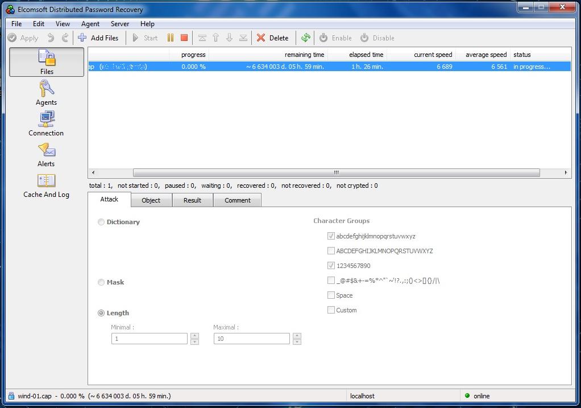Sort by the elapsed time column header
Image resolution: width=581 pixels, height=408 pixels.
point(357,55)
